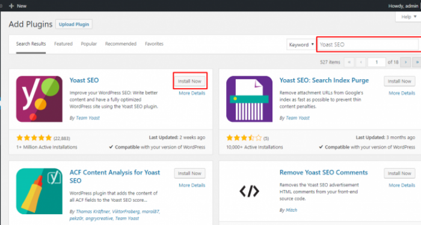Expand the Help panel

(x=408, y=17)
